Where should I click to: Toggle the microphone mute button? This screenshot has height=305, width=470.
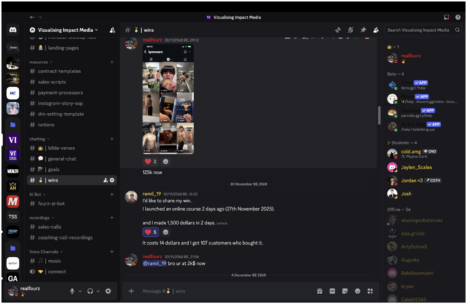[x=72, y=291]
